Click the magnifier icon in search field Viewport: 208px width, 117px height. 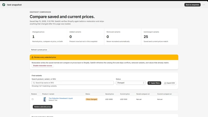coord(34,83)
